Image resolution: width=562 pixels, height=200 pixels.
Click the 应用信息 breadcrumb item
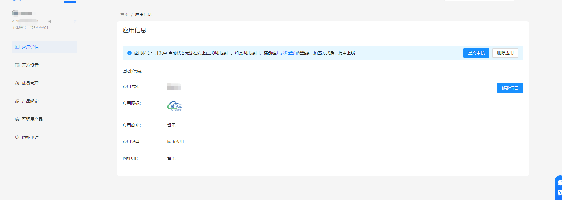(143, 14)
